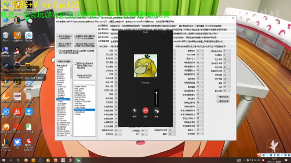Image resolution: width=291 pixels, height=163 pixels.
Task: Switch to WeChat from the taskbar
Action: [x=78, y=160]
